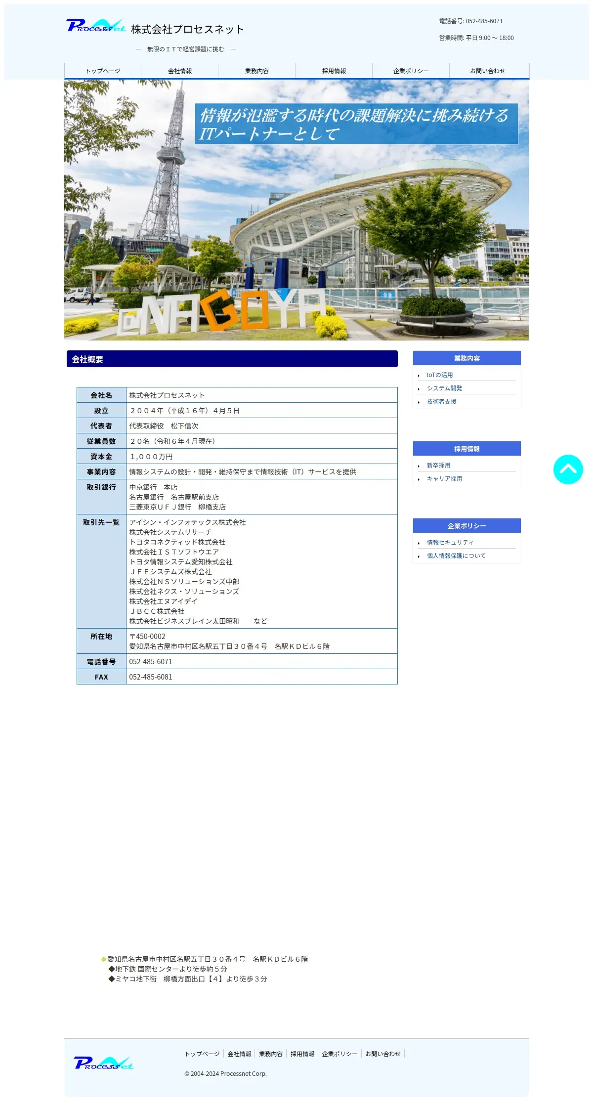The width and height of the screenshot is (593, 1107).
Task: Click client 株式会社システムリサーチ
Action: click(170, 532)
